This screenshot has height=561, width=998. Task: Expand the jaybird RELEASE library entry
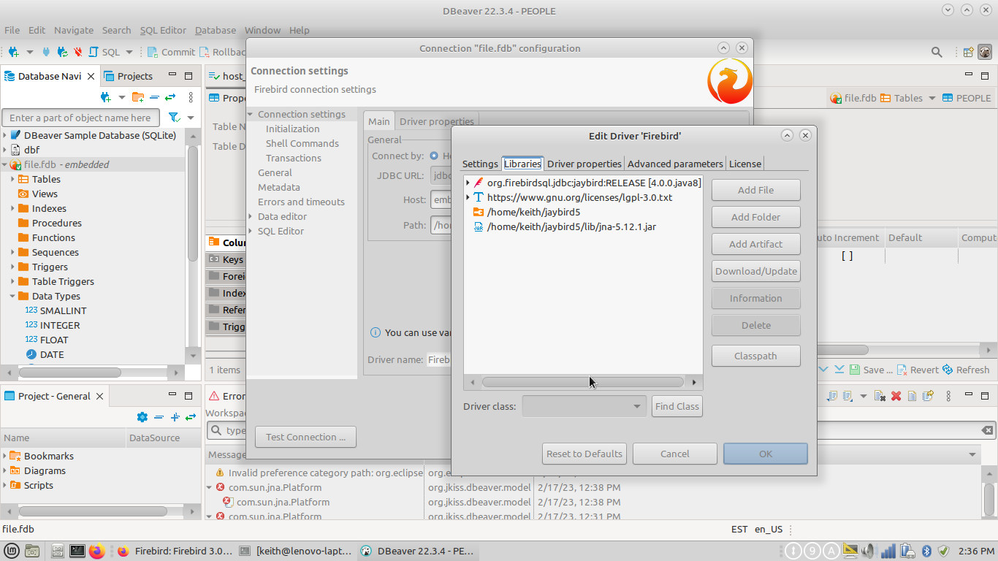click(468, 183)
